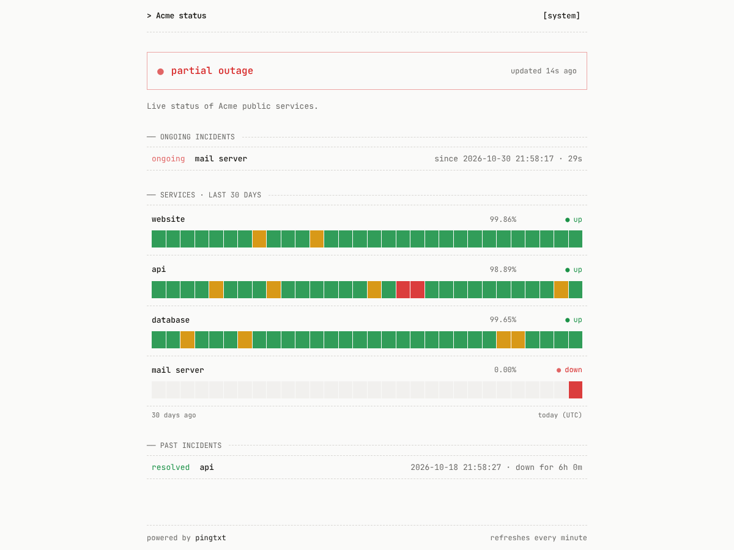Screen dimensions: 734x550
Task: Click the website 99.86% uptime value
Action: tap(503, 219)
